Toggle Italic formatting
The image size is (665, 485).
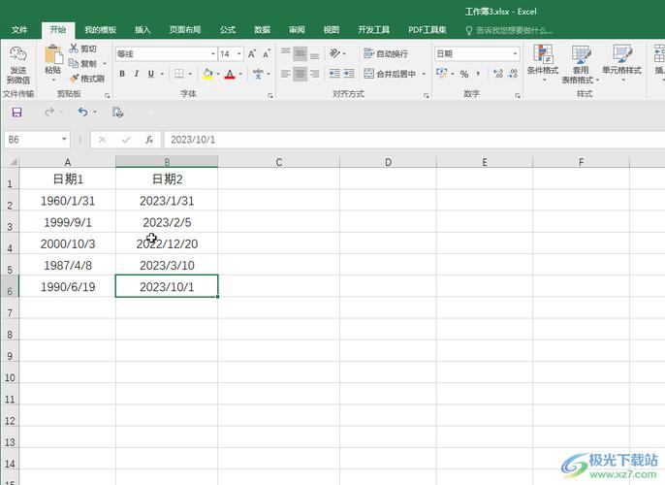137,74
